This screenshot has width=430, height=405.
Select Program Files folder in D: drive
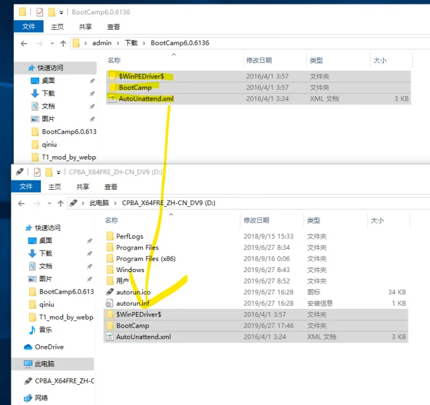(x=255, y=247)
